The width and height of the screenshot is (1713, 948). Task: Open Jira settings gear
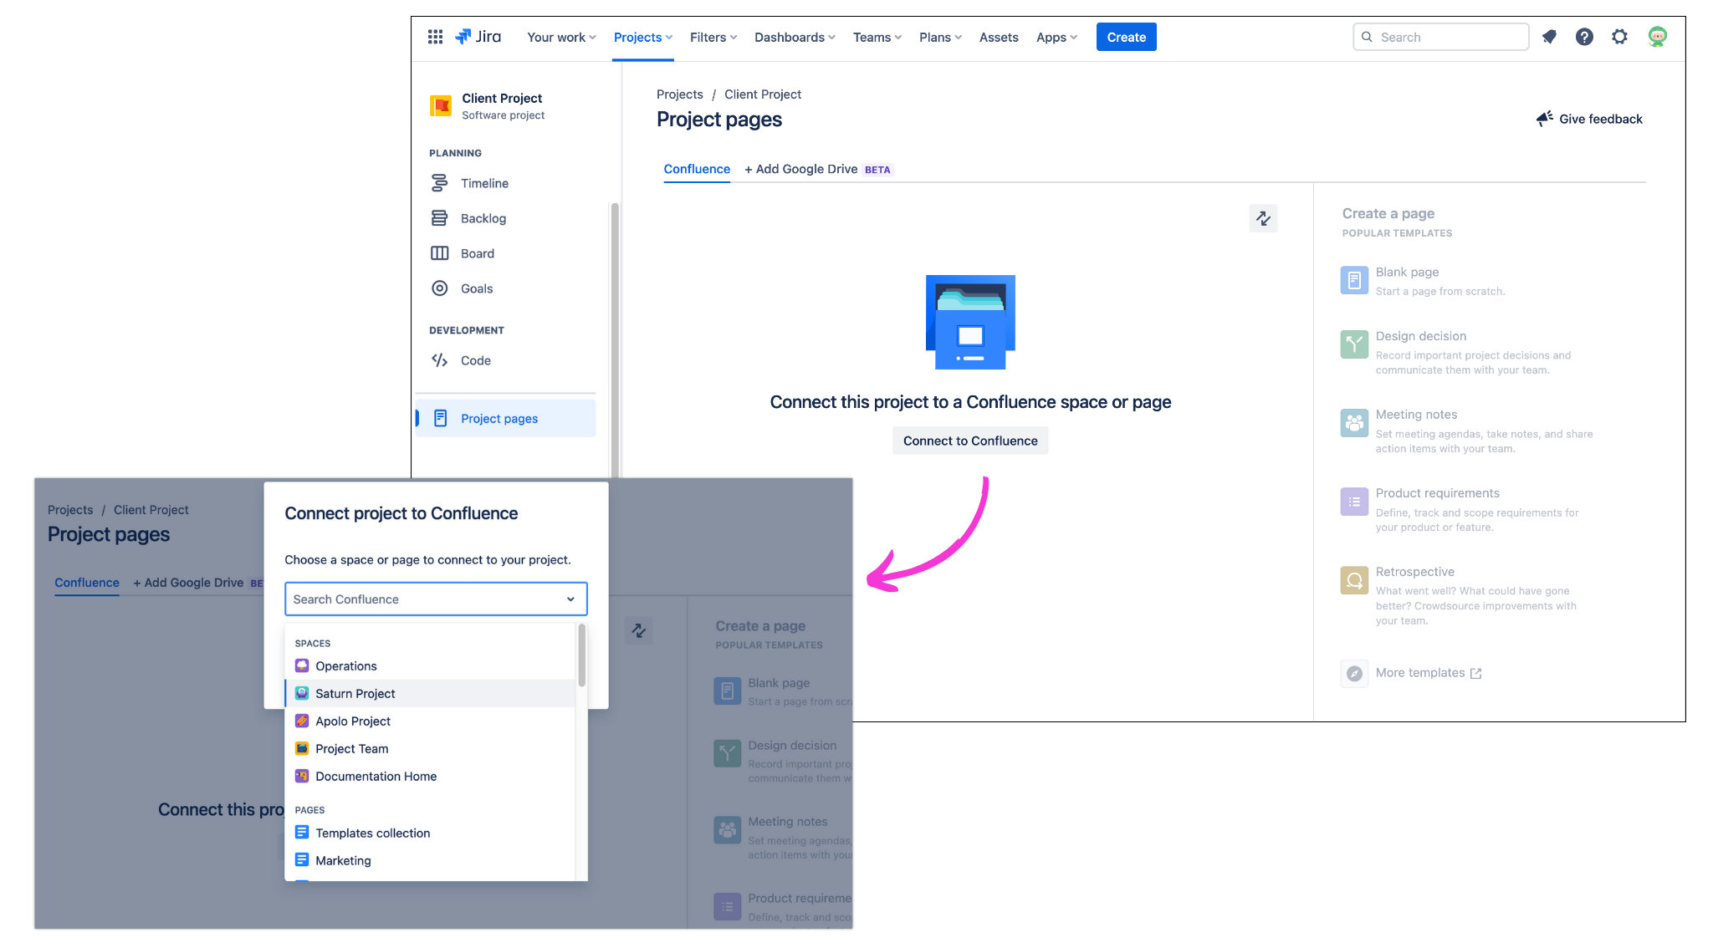1619,36
